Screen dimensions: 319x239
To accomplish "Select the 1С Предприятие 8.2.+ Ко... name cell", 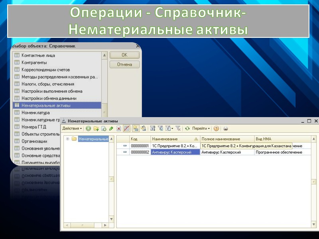I will pyautogui.click(x=175, y=146).
